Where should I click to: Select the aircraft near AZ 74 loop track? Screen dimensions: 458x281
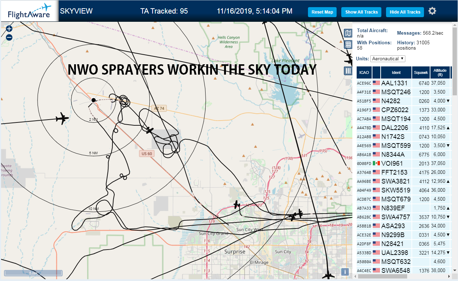click(x=150, y=130)
